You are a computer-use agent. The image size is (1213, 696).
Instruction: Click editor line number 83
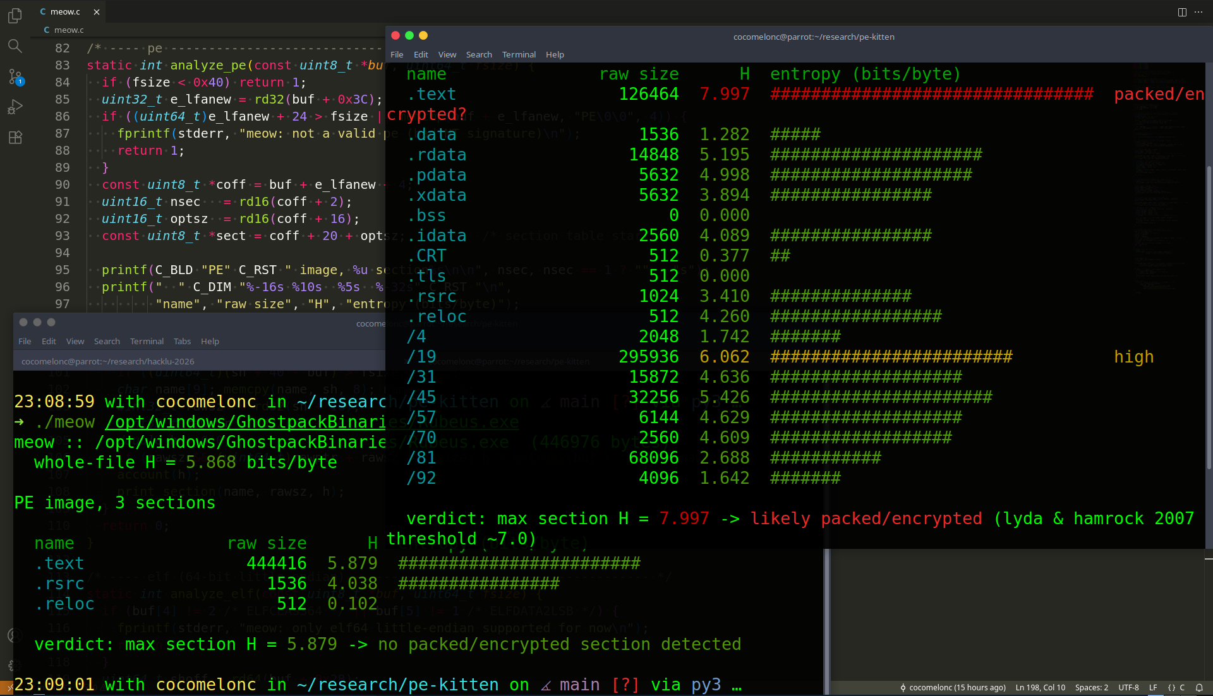point(62,65)
